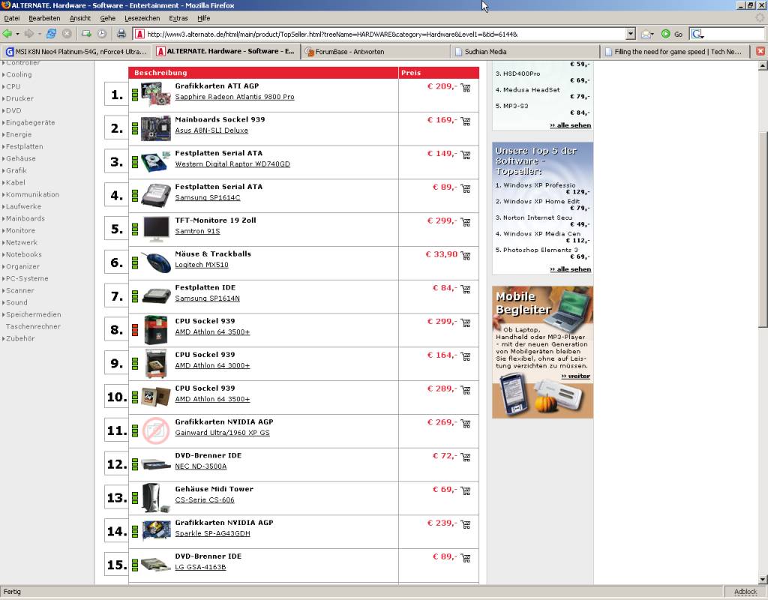Screen dimensions: 768x600
Task: Click the Preis column header
Action: click(411, 73)
